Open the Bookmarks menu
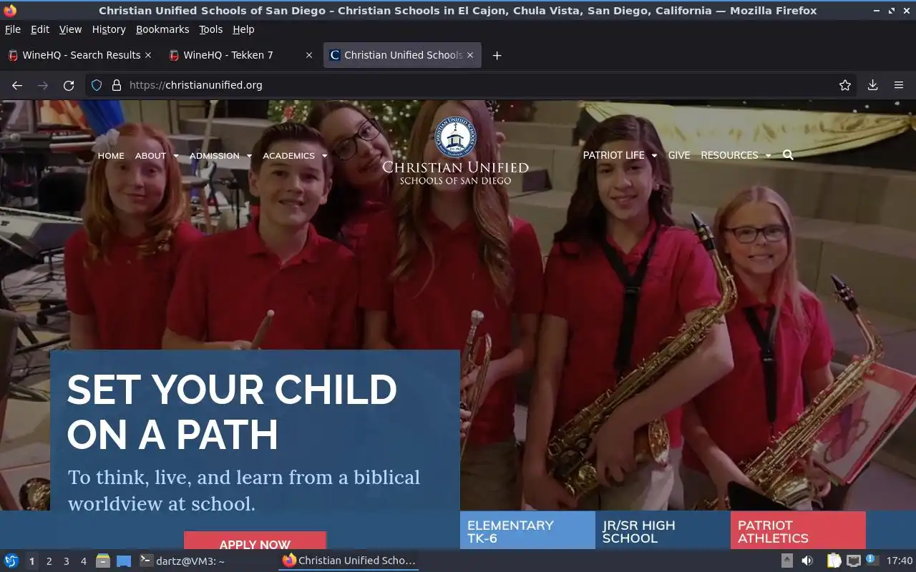Image resolution: width=916 pixels, height=572 pixels. (x=162, y=29)
